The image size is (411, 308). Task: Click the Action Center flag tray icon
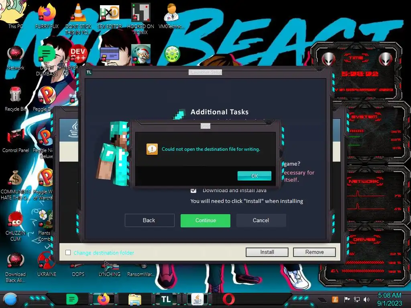(x=347, y=299)
